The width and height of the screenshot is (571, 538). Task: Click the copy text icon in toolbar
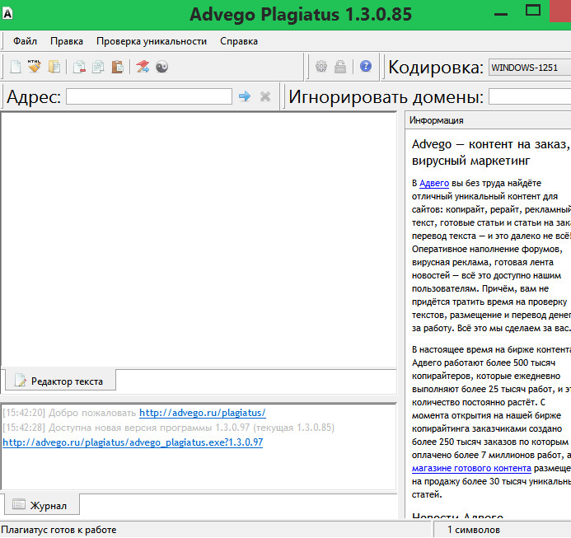click(x=98, y=67)
